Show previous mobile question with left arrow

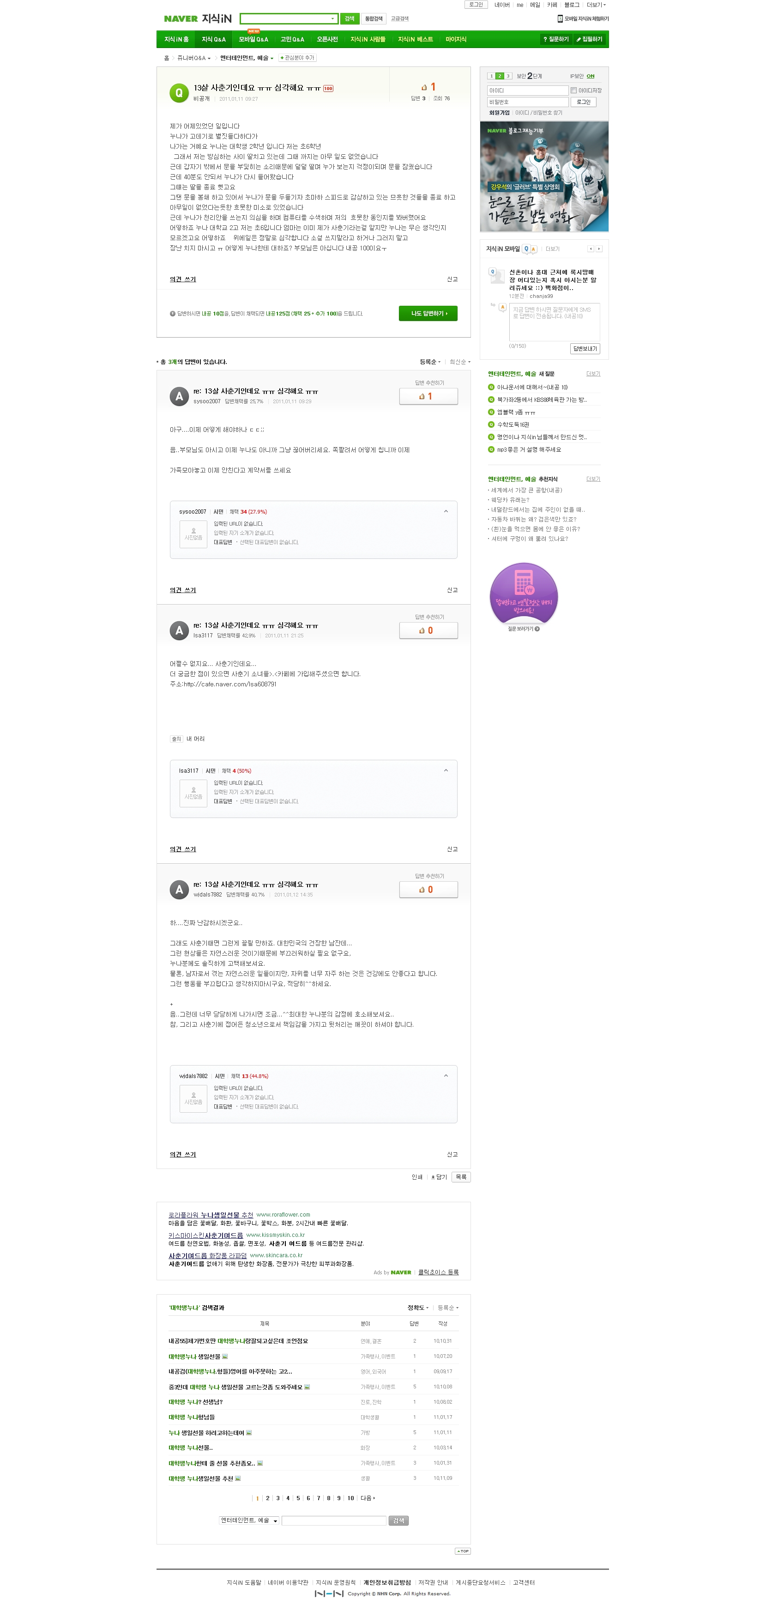590,249
